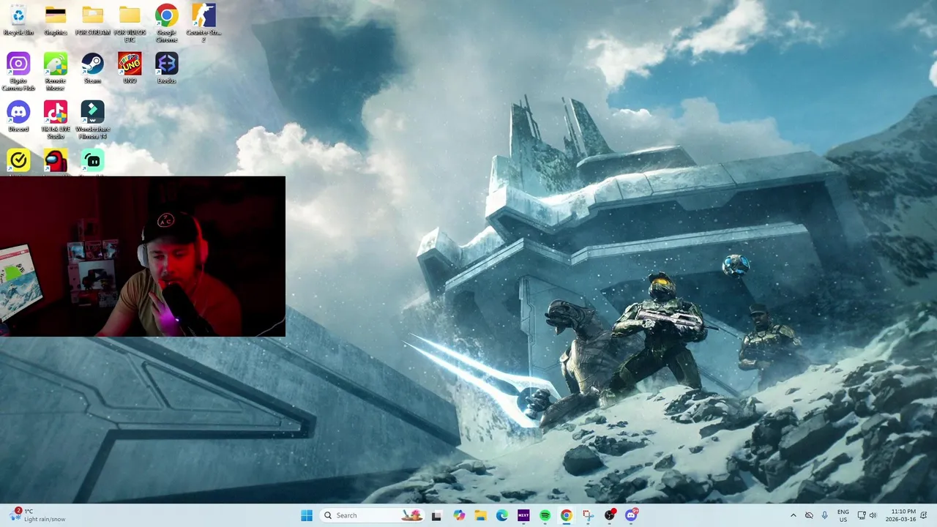Select the Counter-Strike 2 desktop shortcut
The width and height of the screenshot is (937, 527).
[x=204, y=23]
